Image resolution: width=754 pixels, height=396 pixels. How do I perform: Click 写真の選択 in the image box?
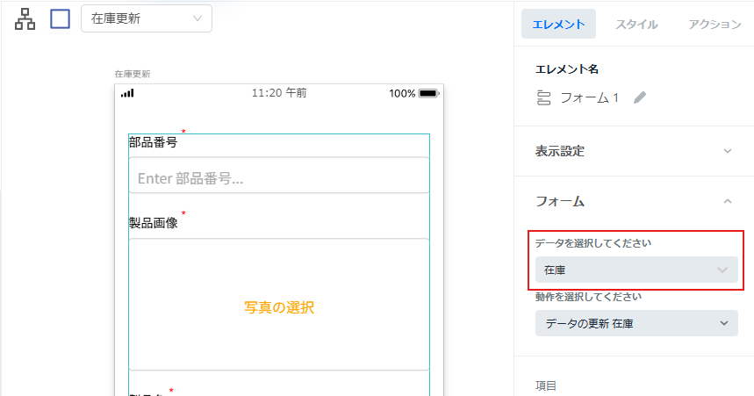279,307
